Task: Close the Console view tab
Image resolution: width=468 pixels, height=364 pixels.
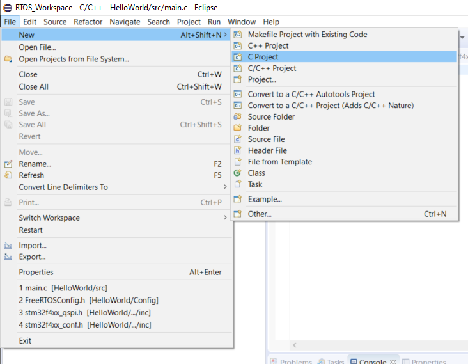Action: click(393, 361)
